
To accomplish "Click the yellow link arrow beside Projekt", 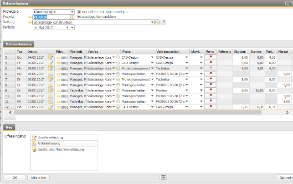I will 30,17.
